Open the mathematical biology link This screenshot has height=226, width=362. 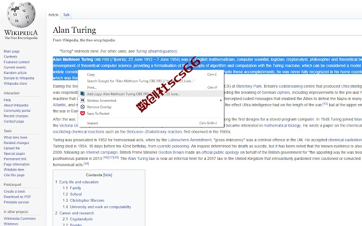click(x=282, y=125)
